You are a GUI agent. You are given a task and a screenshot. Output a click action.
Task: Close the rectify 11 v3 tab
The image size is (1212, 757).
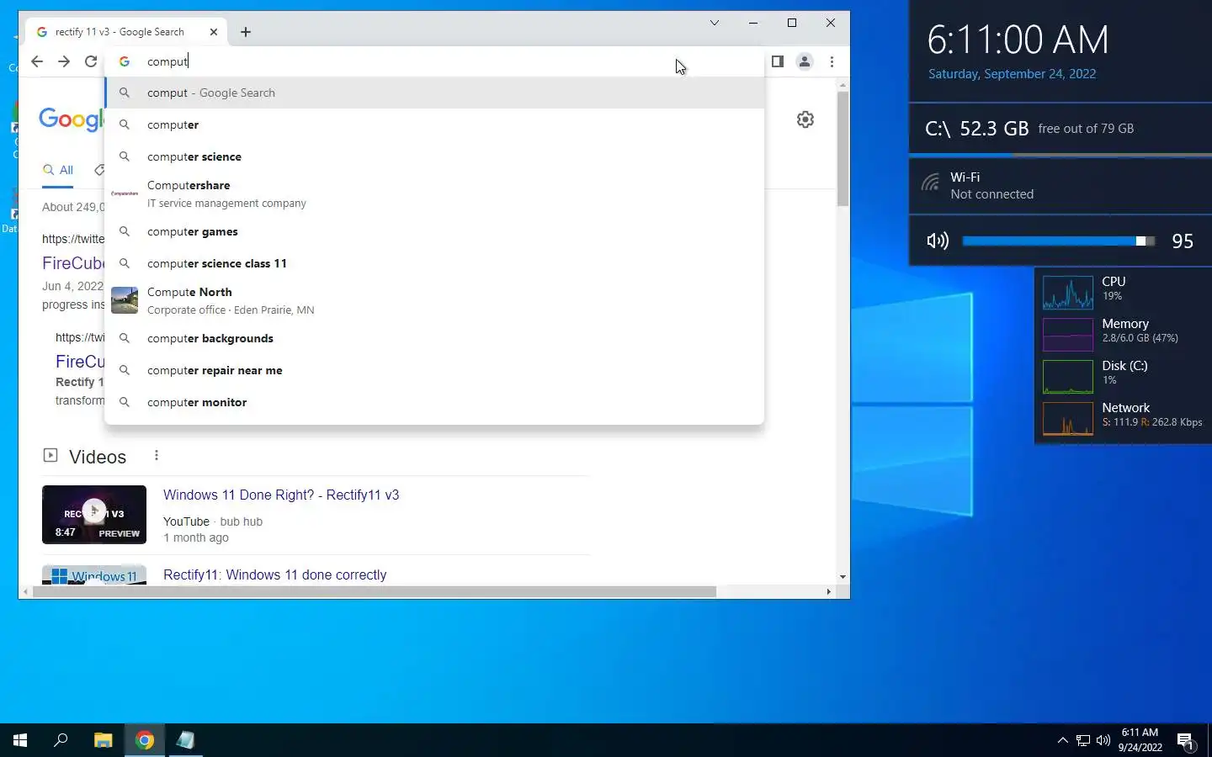214,32
